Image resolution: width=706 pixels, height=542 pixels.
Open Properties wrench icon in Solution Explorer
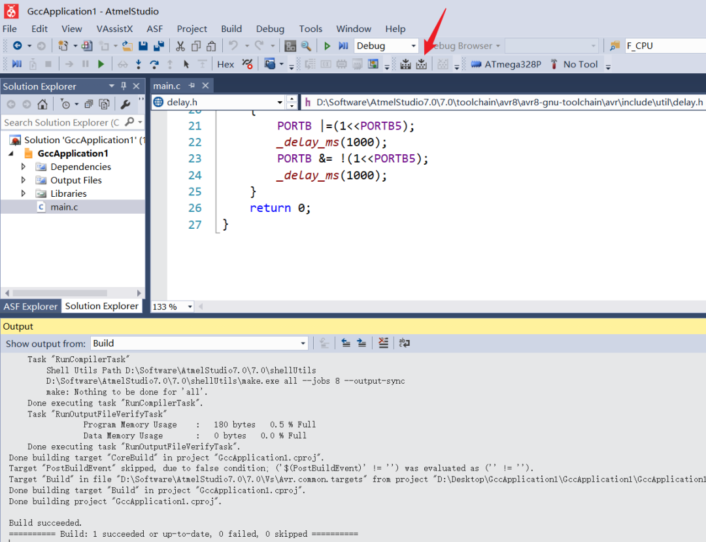(x=125, y=105)
